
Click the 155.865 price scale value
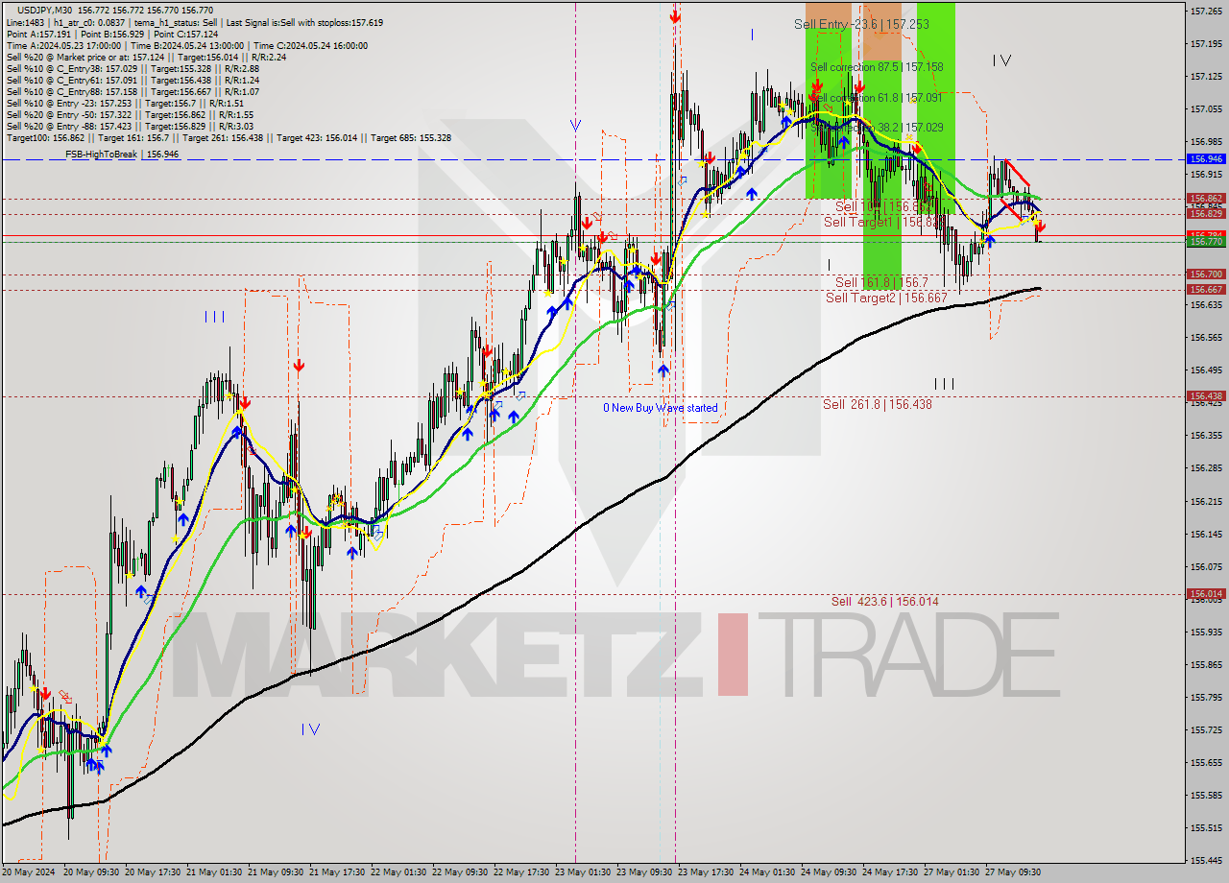coord(1206,665)
